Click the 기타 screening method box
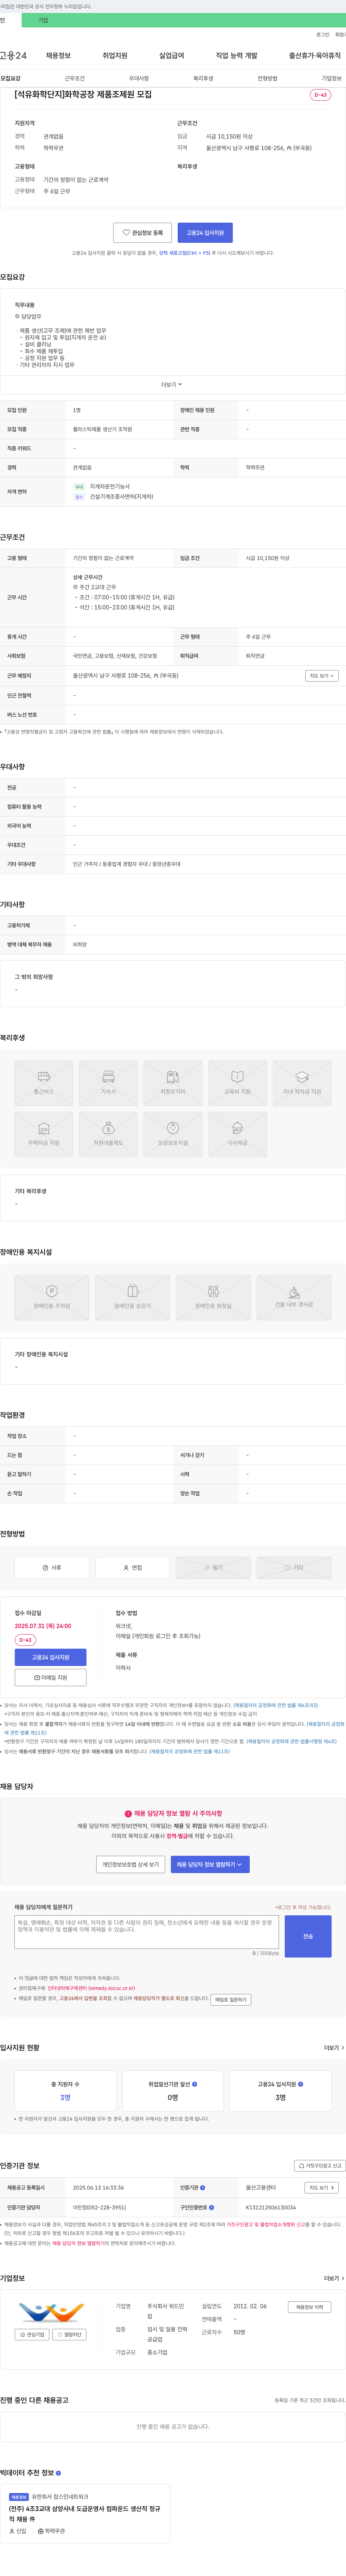346x2576 pixels. tap(294, 1567)
